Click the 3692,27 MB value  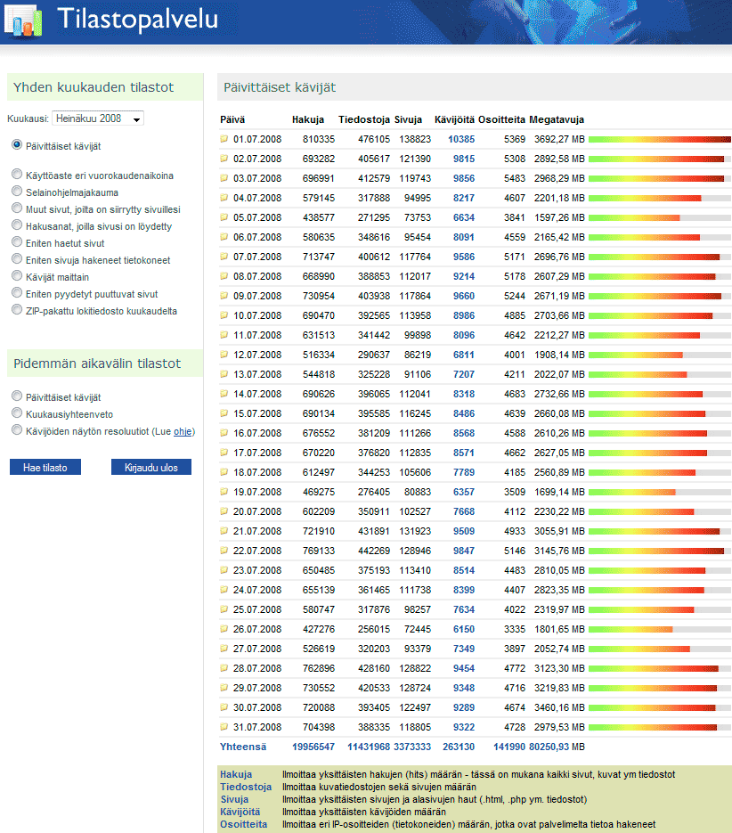559,139
